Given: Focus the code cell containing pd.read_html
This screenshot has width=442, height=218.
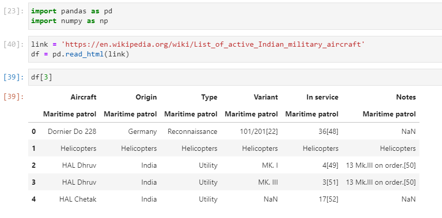Looking at the screenshot, I should 231,49.
